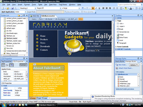This screenshot has height=107, width=143.
Task: Click the white color value swatch
Action: [x=16, y=88]
